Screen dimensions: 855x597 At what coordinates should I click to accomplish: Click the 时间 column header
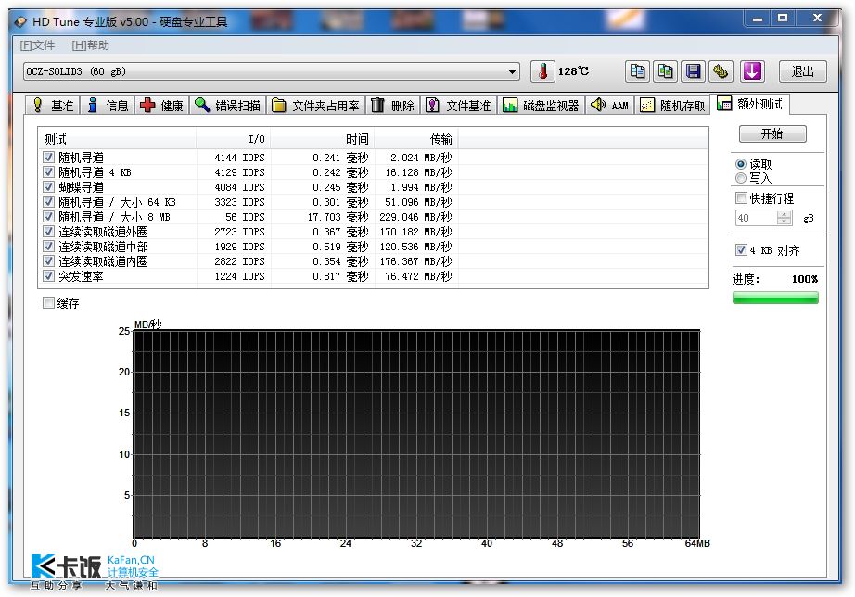click(323, 140)
